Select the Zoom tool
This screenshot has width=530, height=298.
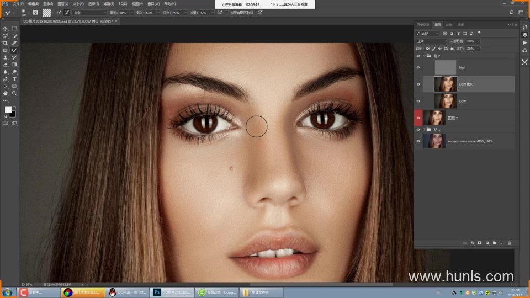coord(14,93)
